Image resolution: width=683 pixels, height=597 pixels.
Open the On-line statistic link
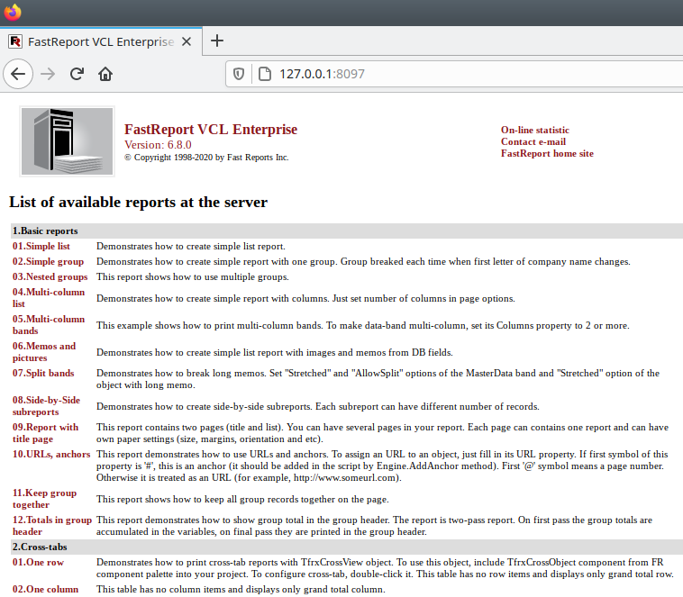coord(535,130)
